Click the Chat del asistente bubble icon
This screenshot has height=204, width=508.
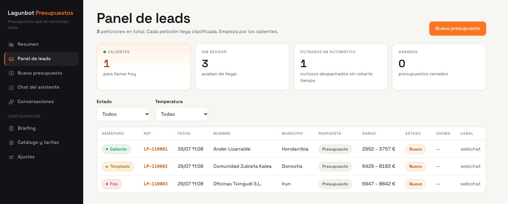[11, 87]
